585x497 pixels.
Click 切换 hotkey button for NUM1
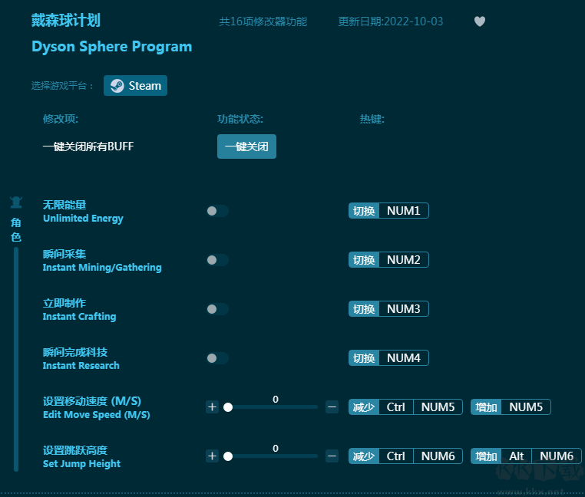364,211
